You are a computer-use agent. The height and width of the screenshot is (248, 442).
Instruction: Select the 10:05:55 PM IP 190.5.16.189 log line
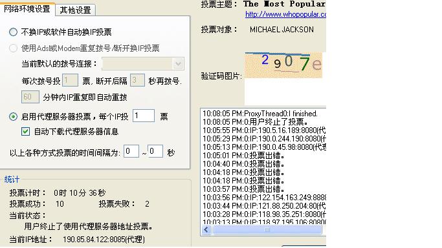pos(264,130)
